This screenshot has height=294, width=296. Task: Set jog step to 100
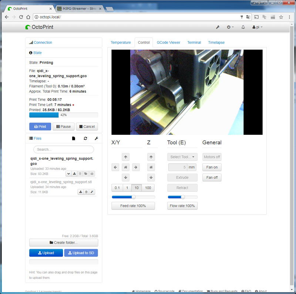pyautogui.click(x=148, y=188)
